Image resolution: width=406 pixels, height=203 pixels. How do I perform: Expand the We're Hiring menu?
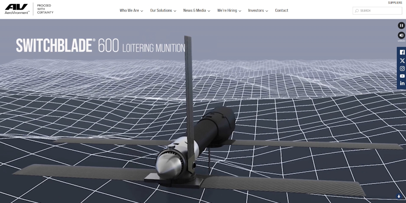(229, 10)
